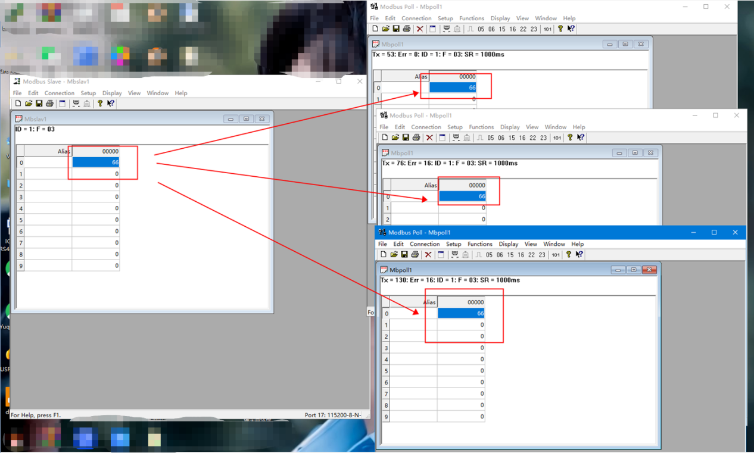Open Display menu in topmost Modbus Poll window
The image size is (754, 453).
point(500,18)
